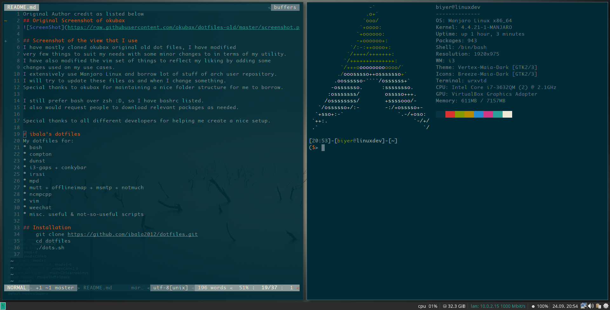Click the "ibala's dotfiles" heading line
Screen dimensions: 610x310
coord(52,134)
